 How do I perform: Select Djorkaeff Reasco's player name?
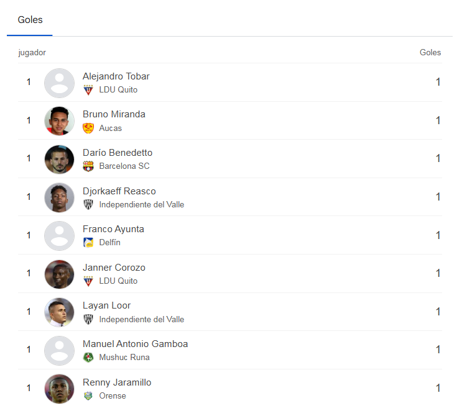(x=119, y=191)
